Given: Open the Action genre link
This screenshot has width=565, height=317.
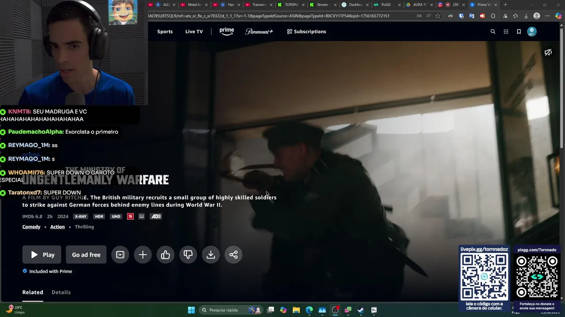Looking at the screenshot, I should [57, 227].
